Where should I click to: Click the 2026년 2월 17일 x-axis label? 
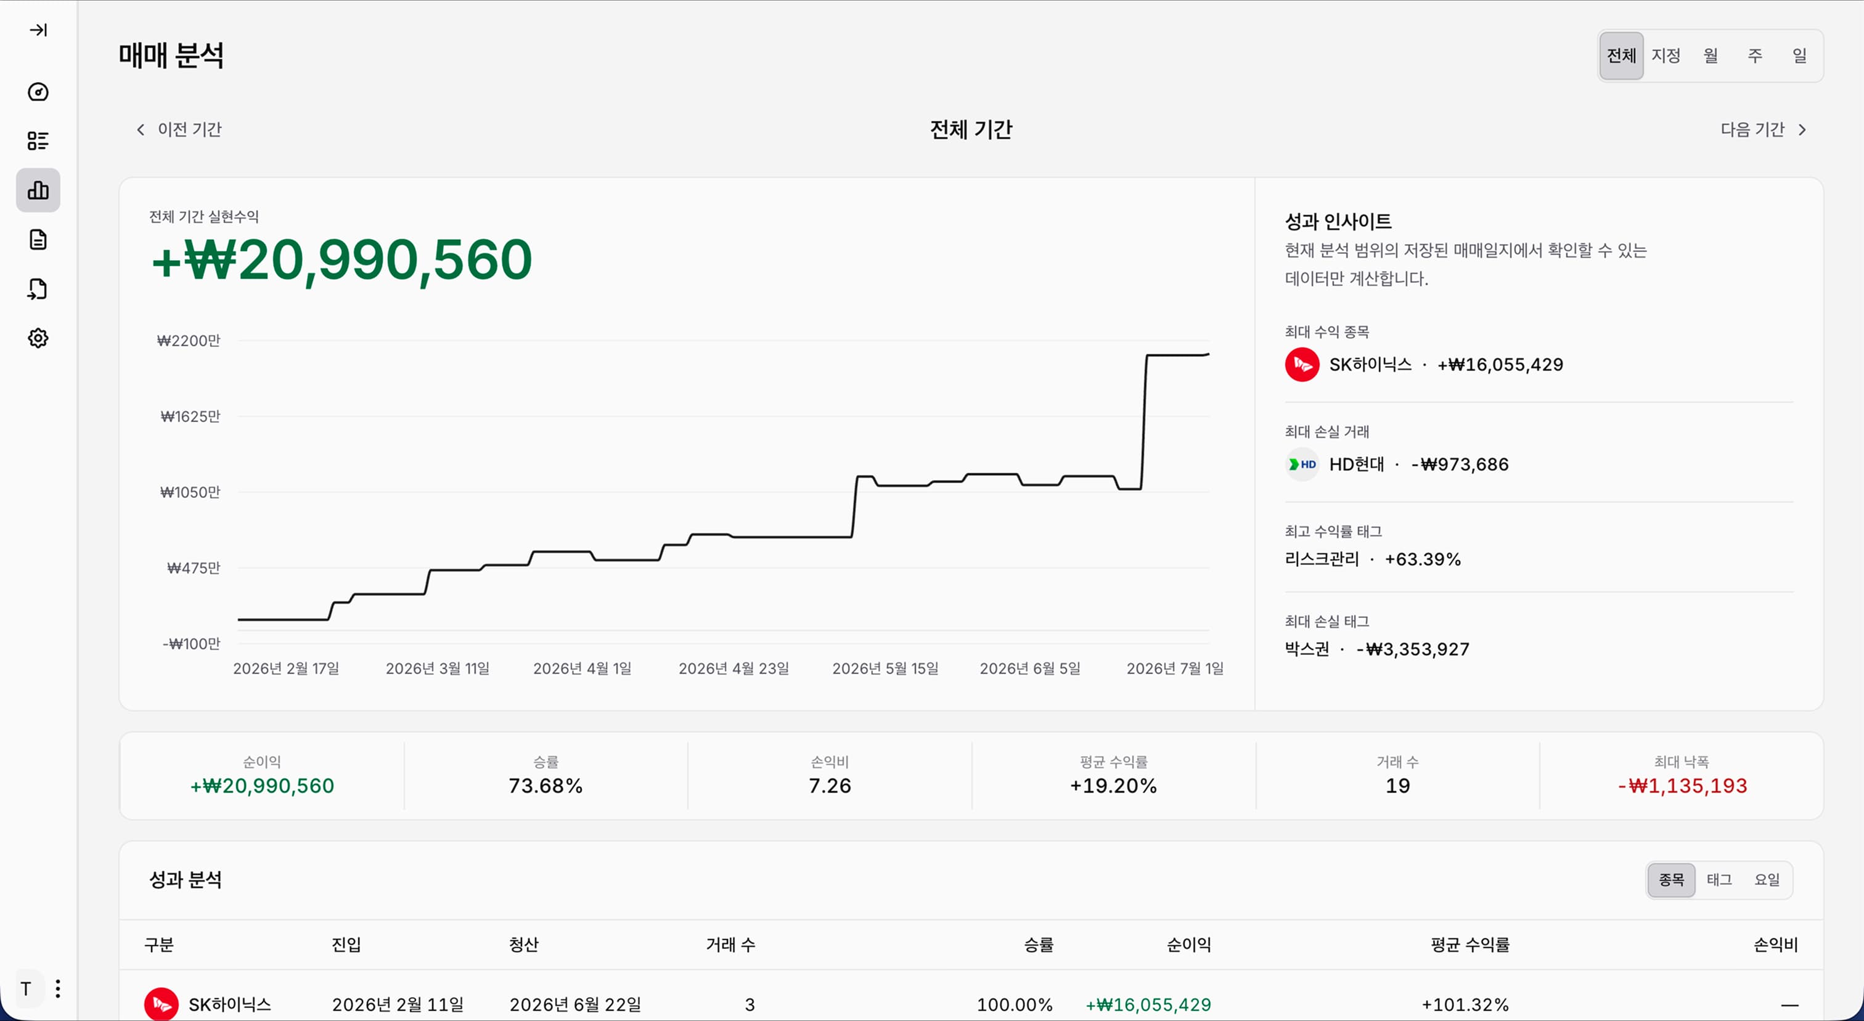point(286,669)
